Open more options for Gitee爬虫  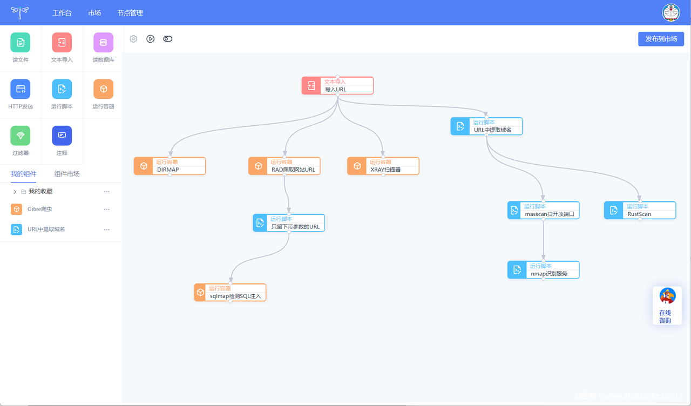[107, 209]
